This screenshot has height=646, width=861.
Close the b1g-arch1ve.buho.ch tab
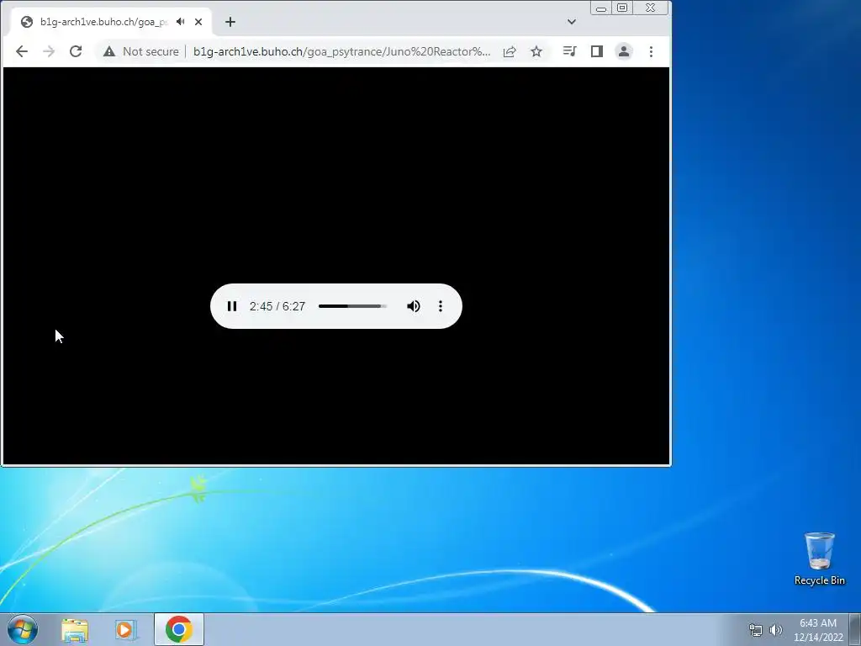(198, 22)
